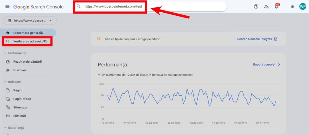Image resolution: width=309 pixels, height=135 pixels.
Task: Open Pagini video report
Action: click(22, 99)
